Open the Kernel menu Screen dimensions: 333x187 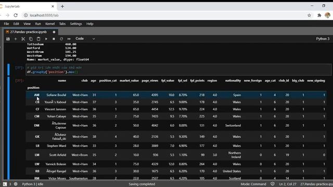(x=50, y=24)
